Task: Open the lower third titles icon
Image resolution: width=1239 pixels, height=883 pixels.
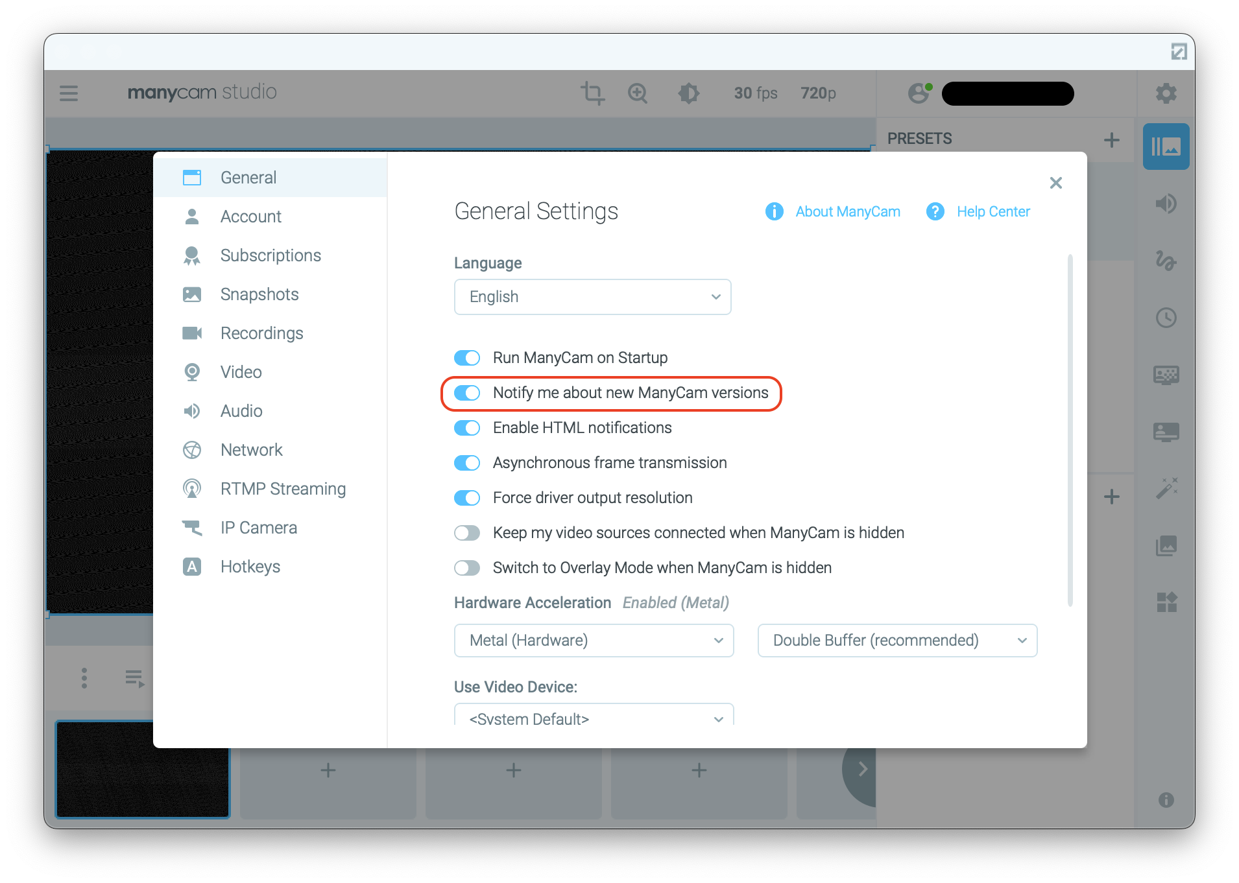Action: (x=1166, y=432)
